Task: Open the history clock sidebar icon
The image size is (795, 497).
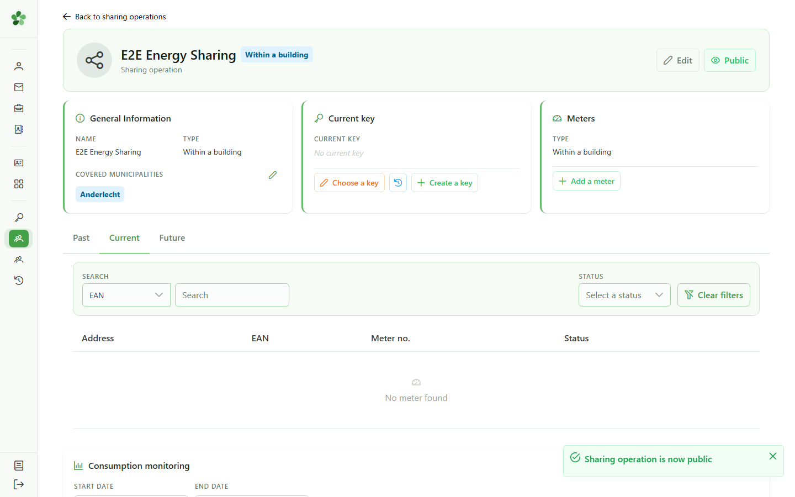Action: tap(19, 281)
